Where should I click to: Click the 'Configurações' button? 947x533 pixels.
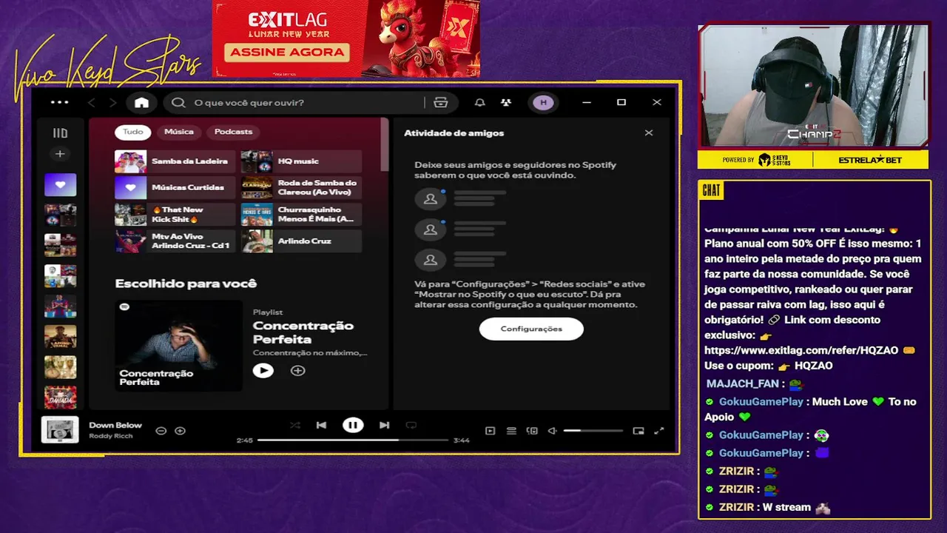point(531,329)
